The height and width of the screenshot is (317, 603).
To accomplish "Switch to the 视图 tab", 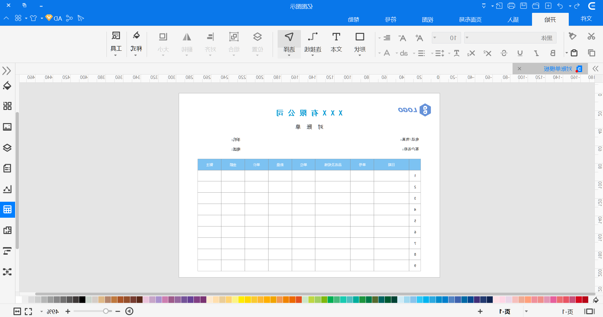I will [427, 19].
